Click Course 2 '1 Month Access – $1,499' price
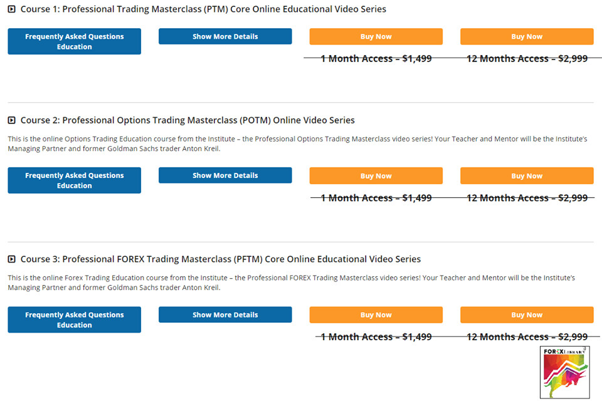The height and width of the screenshot is (406, 602). point(376,198)
